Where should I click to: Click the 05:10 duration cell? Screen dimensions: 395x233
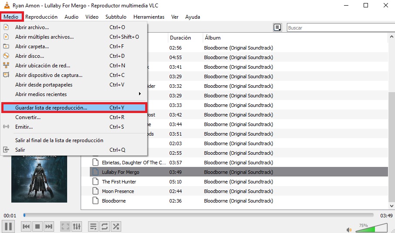pos(175,182)
